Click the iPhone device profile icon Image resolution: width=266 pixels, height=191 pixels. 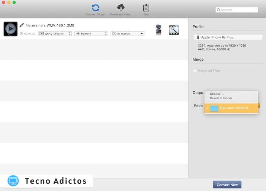point(158,30)
